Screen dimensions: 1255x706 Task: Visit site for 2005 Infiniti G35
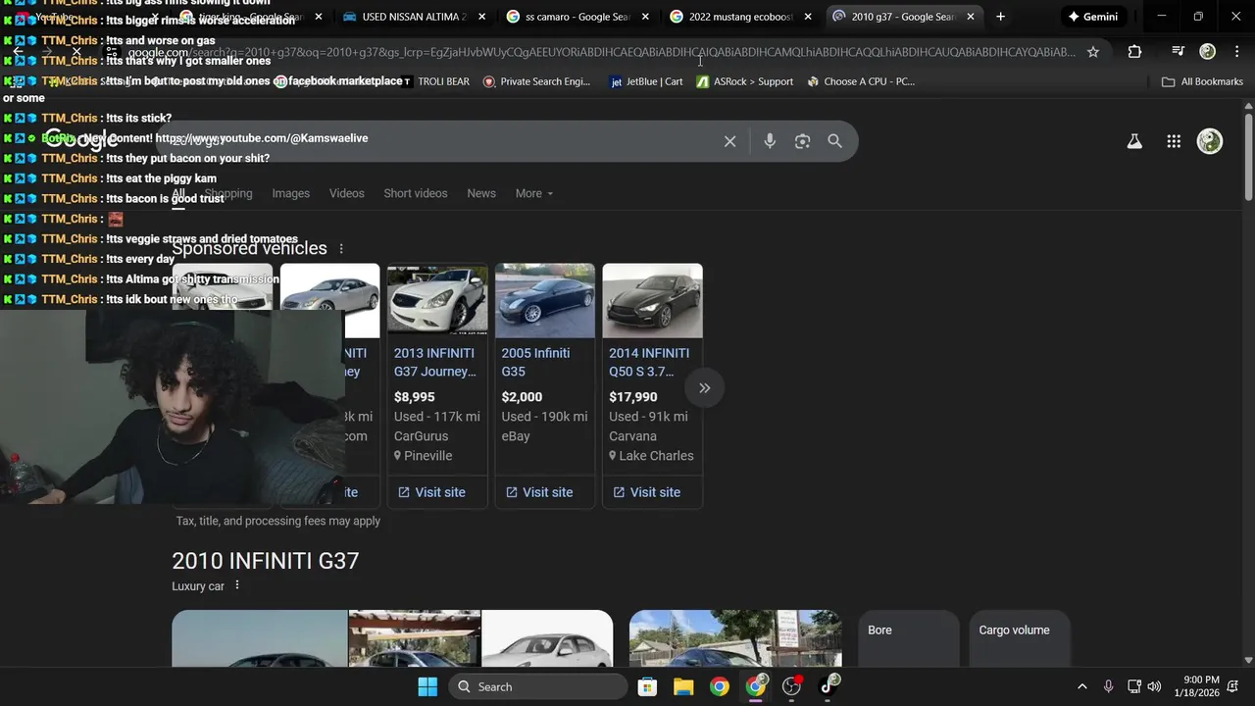click(x=539, y=492)
